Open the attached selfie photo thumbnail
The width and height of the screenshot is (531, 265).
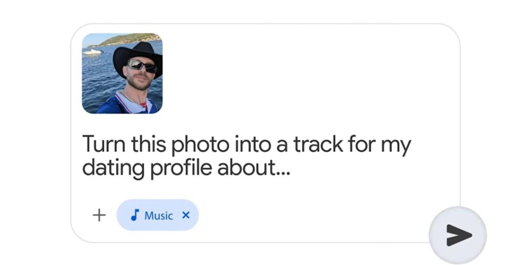(122, 73)
